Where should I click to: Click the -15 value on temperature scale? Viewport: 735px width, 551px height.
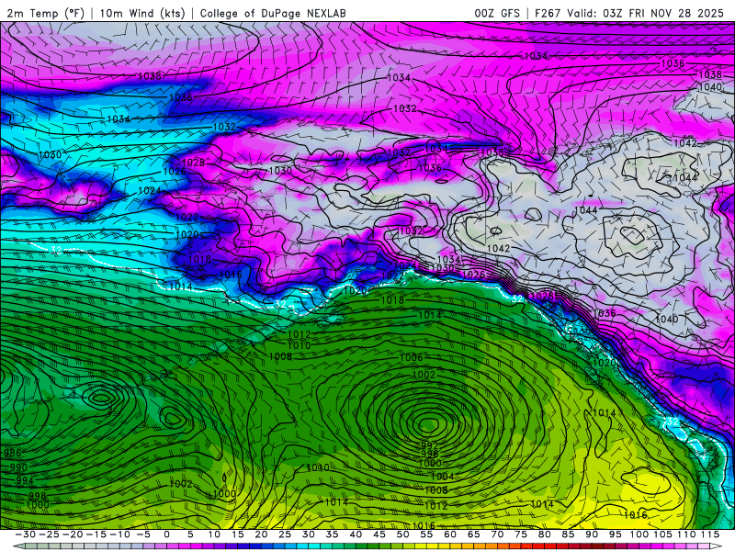coord(96,534)
